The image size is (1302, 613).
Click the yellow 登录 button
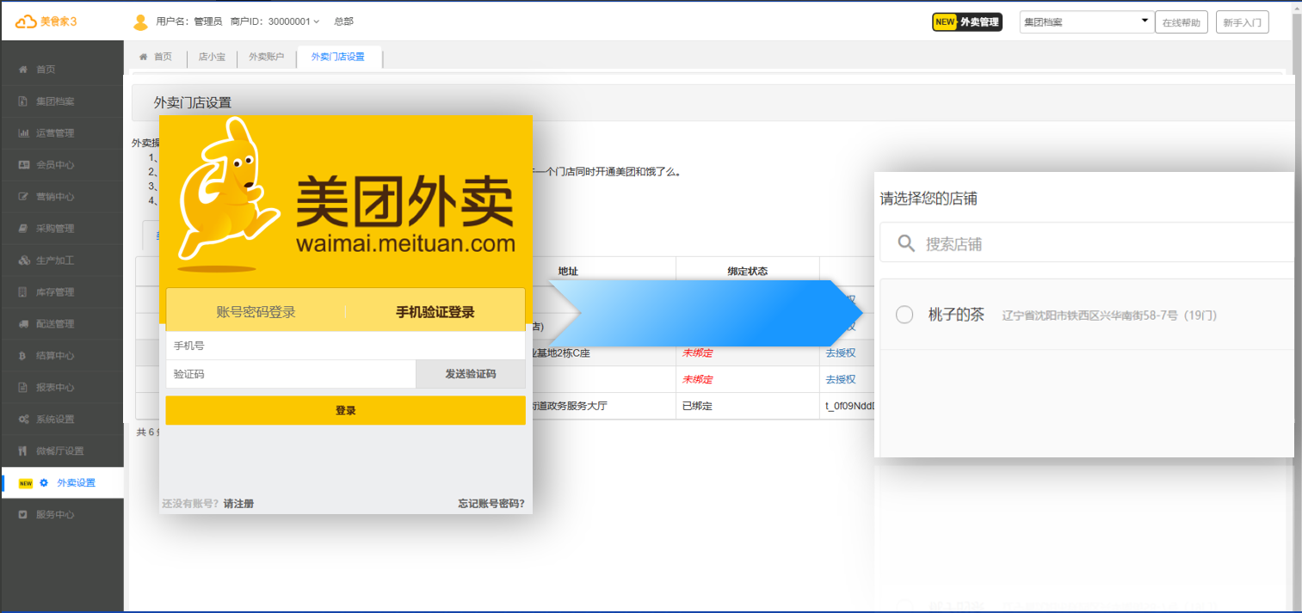click(345, 410)
